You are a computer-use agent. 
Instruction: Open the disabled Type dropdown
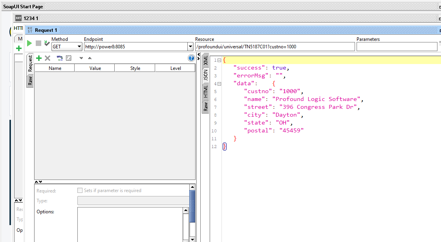tap(133, 201)
